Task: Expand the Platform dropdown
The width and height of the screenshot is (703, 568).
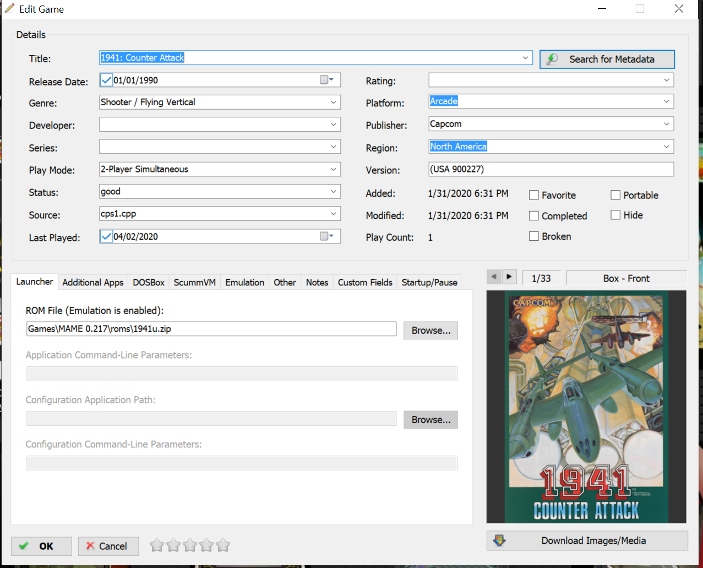Action: pyautogui.click(x=667, y=101)
